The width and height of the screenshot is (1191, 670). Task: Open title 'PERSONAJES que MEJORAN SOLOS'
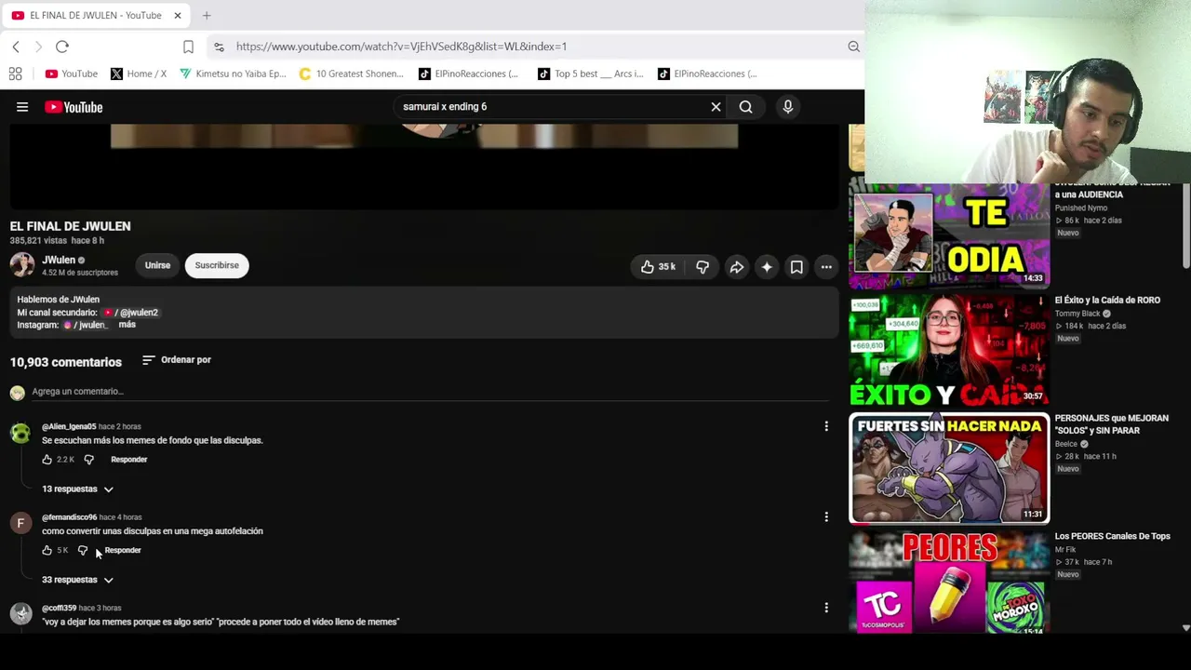pyautogui.click(x=1111, y=424)
